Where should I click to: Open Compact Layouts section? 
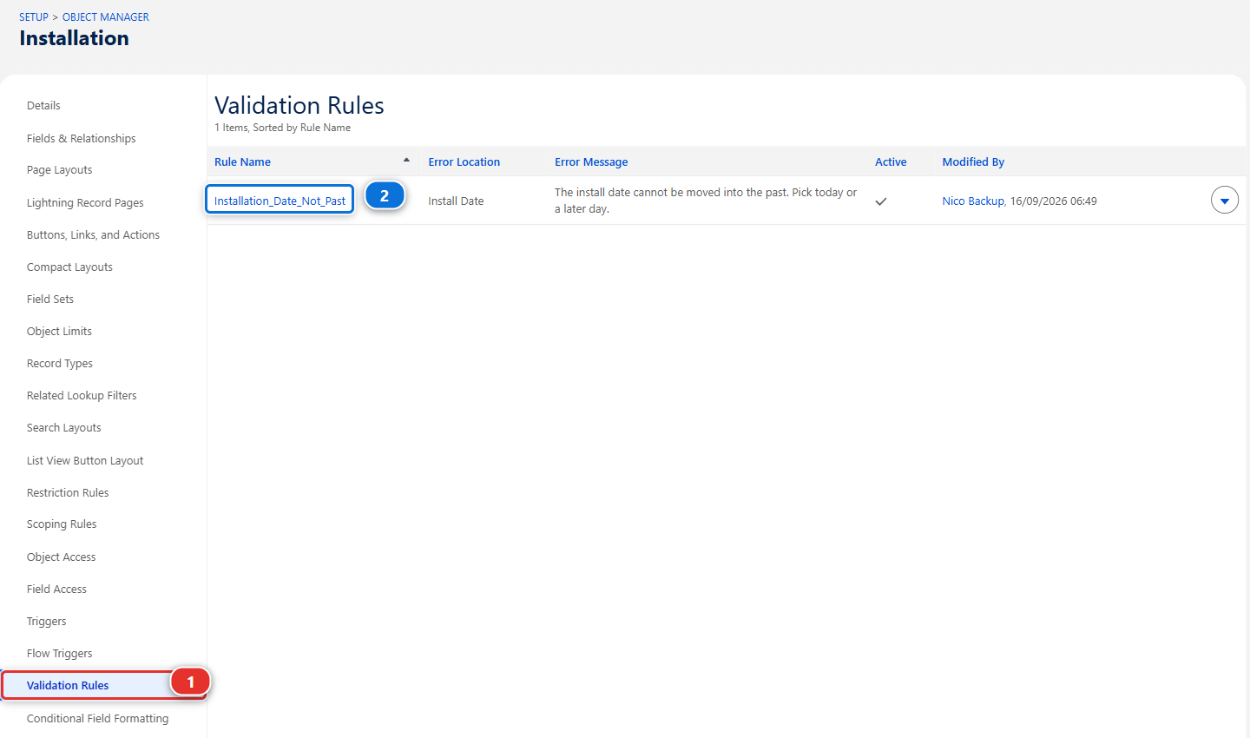click(69, 267)
